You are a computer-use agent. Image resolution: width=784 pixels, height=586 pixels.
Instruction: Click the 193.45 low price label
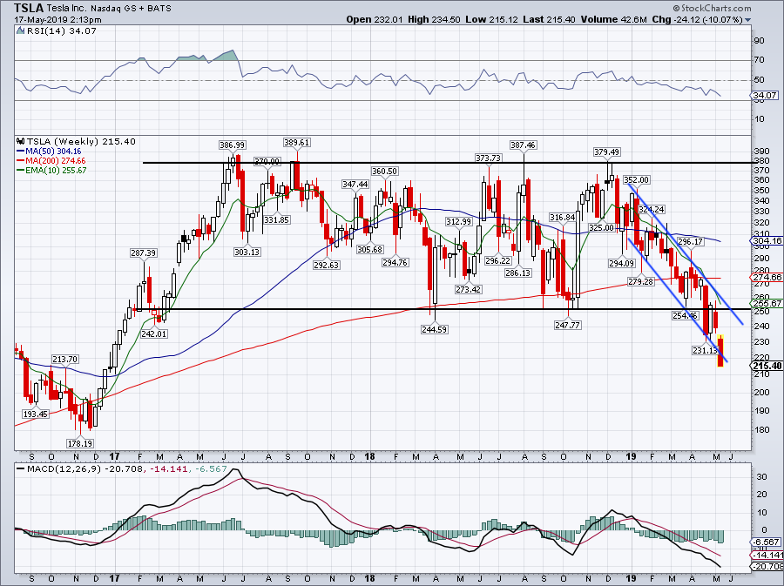(x=36, y=414)
